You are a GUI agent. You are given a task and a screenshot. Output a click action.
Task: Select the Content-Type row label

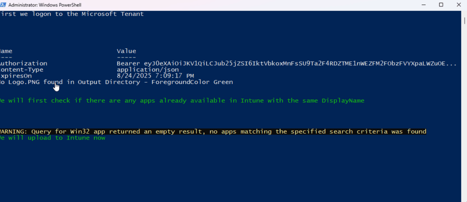point(22,70)
